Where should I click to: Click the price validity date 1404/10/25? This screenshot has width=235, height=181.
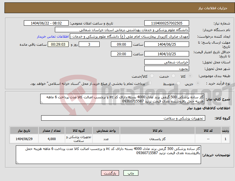(x=167, y=54)
